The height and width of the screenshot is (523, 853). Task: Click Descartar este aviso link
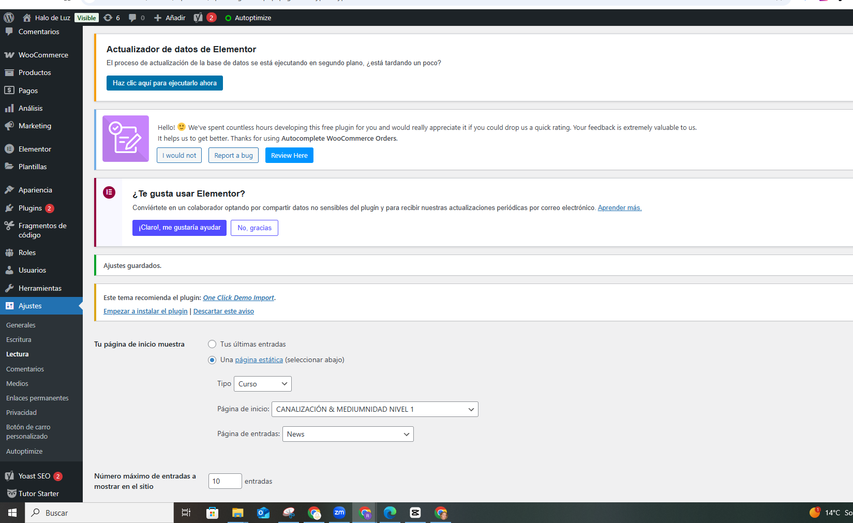coord(223,311)
